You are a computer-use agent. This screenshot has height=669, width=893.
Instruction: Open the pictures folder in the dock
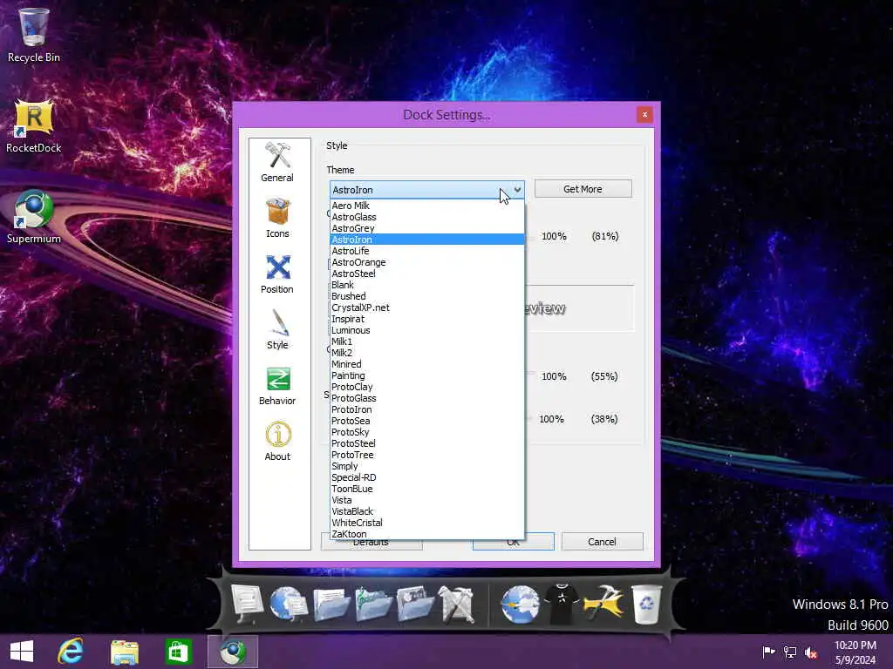[415, 605]
